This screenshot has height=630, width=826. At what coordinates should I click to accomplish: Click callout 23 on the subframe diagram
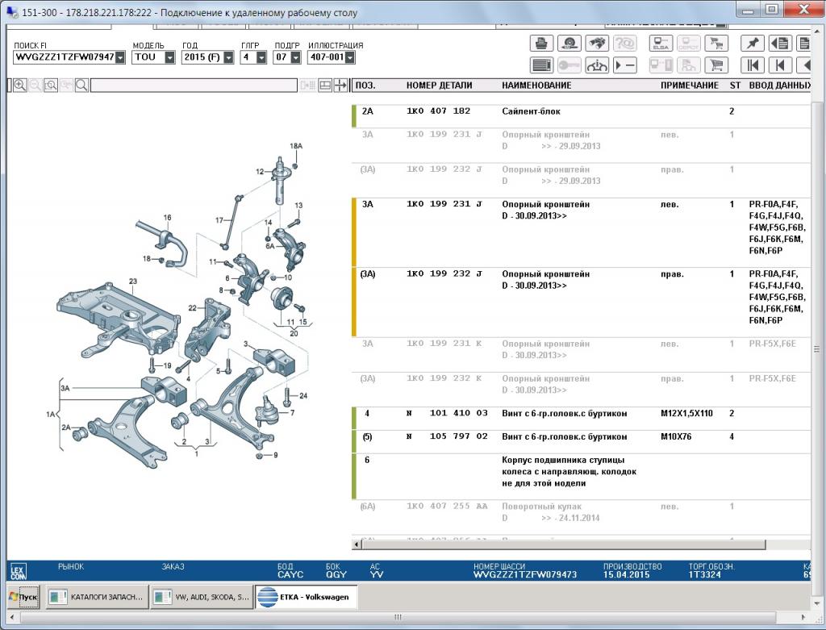(x=133, y=282)
